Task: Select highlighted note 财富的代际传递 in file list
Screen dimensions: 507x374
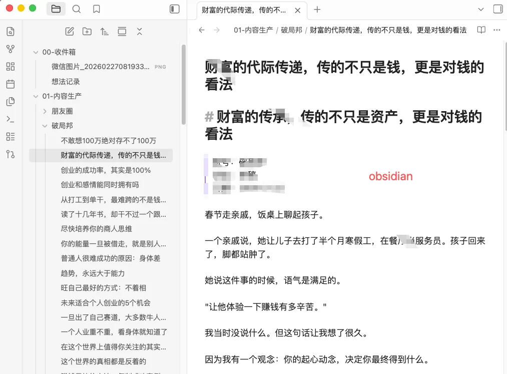Action: coord(101,155)
